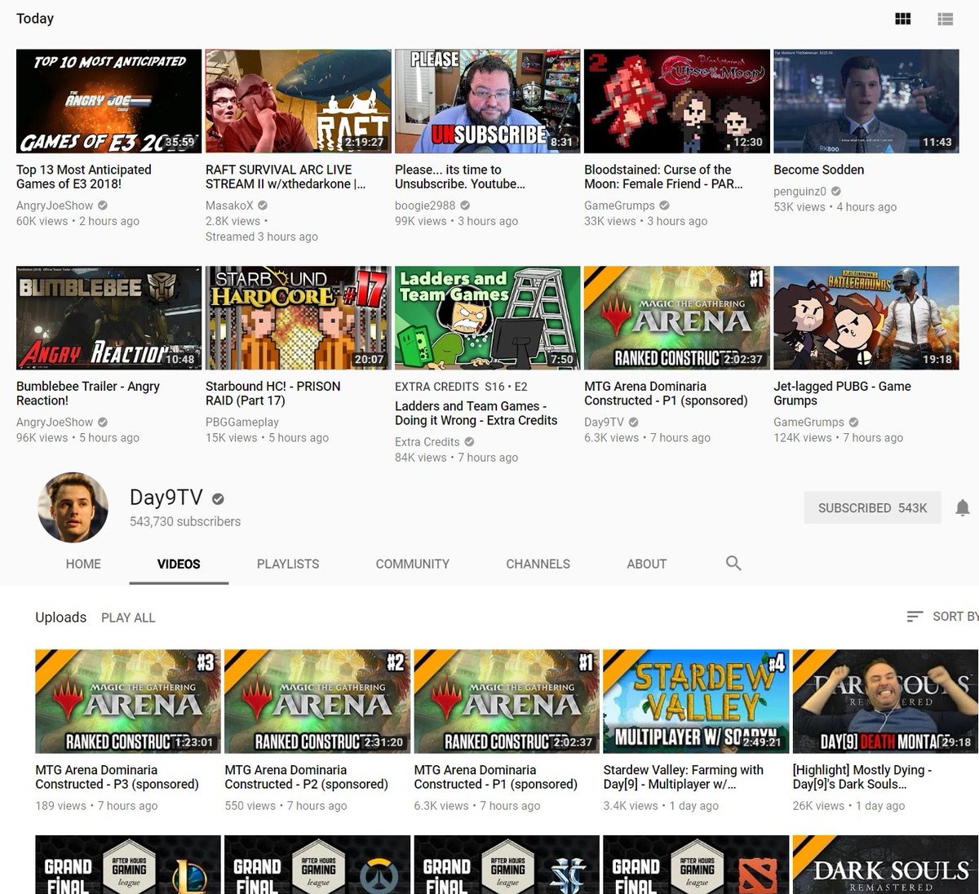Open Jet-lagged PUBG Game Grumps thumbnail
The width and height of the screenshot is (979, 894).
click(x=866, y=317)
